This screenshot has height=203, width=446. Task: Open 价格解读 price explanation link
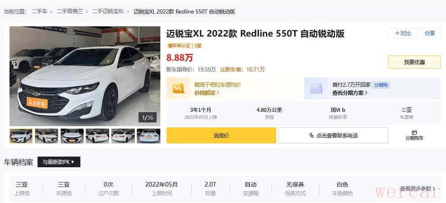pyautogui.click(x=207, y=93)
